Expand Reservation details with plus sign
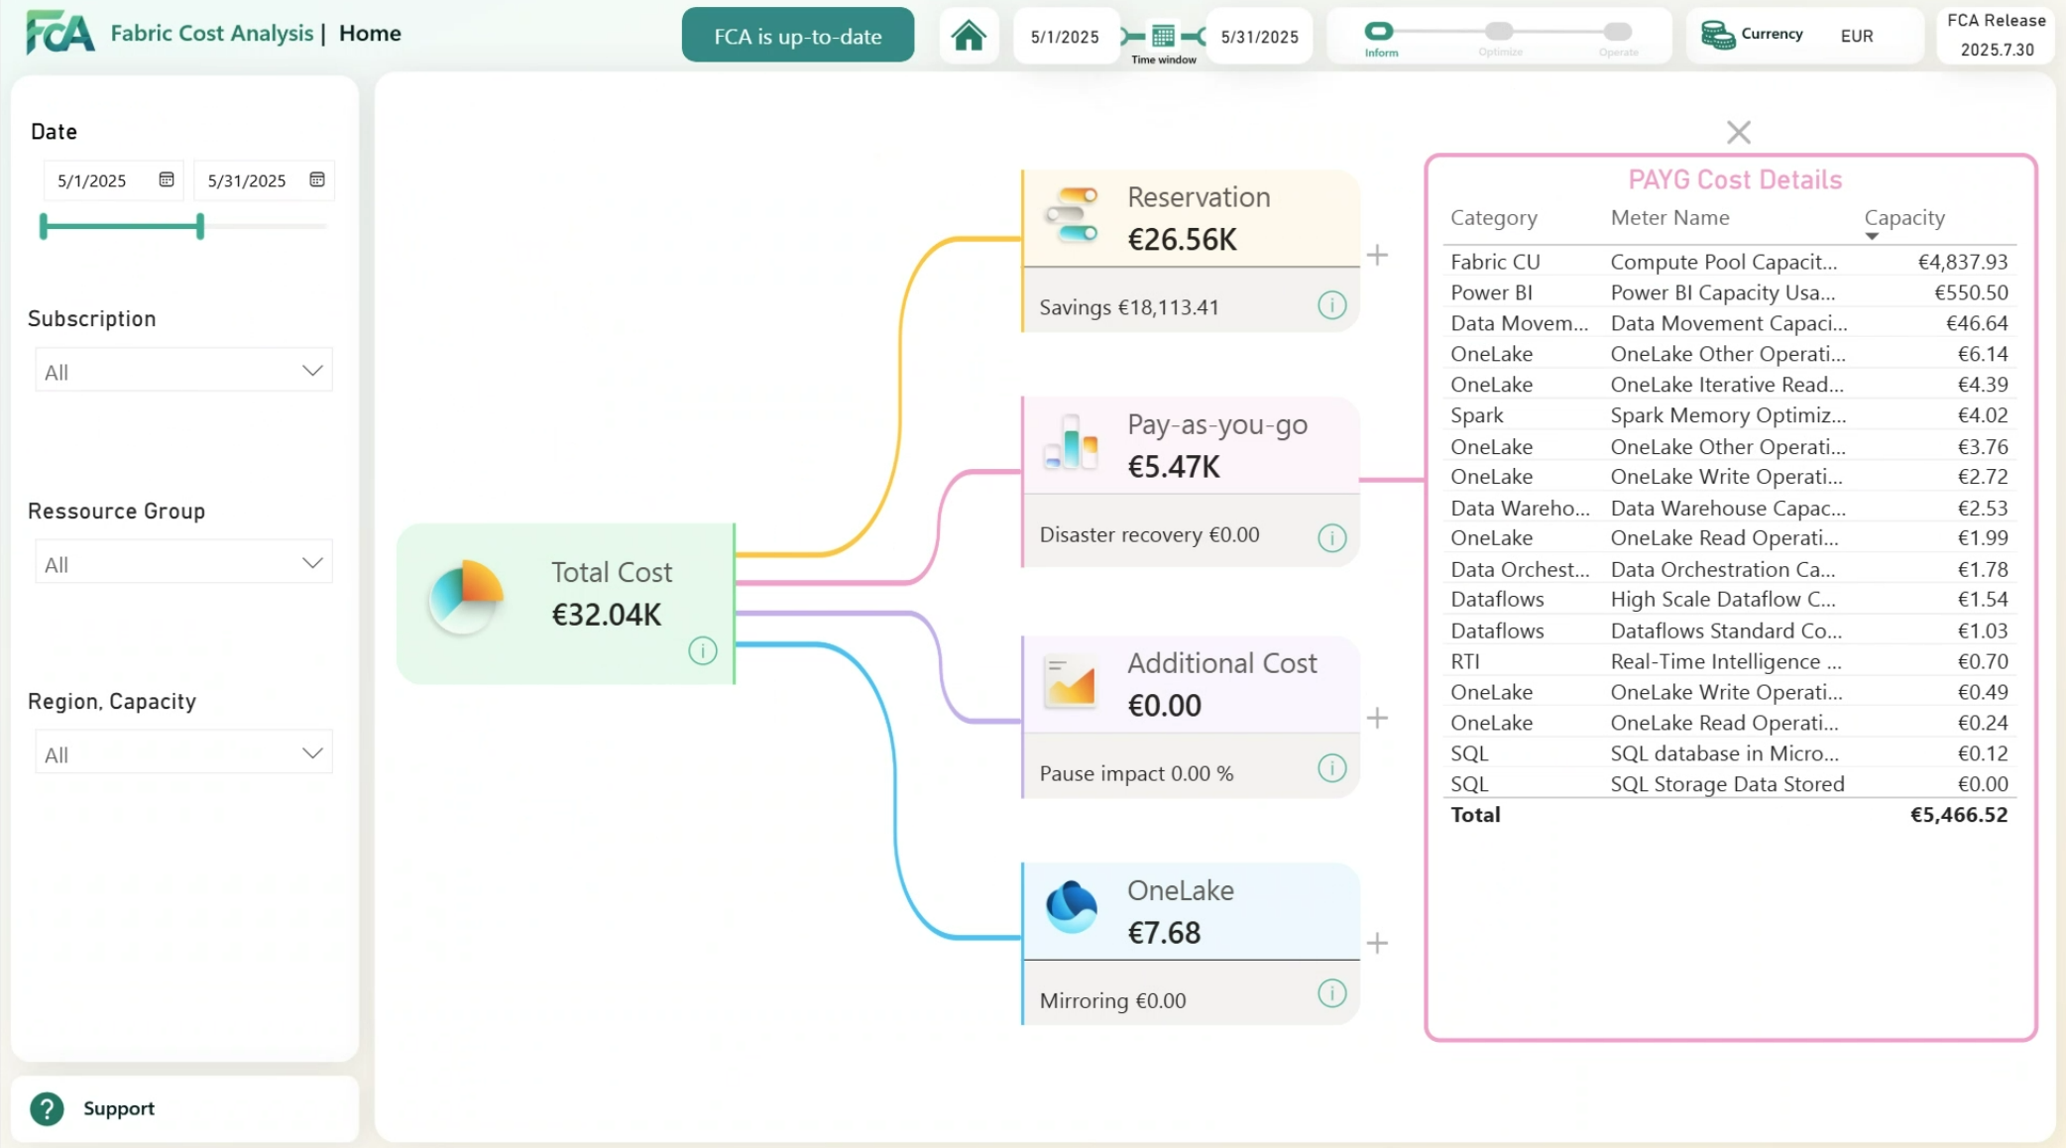This screenshot has width=2066, height=1148. pyautogui.click(x=1377, y=256)
